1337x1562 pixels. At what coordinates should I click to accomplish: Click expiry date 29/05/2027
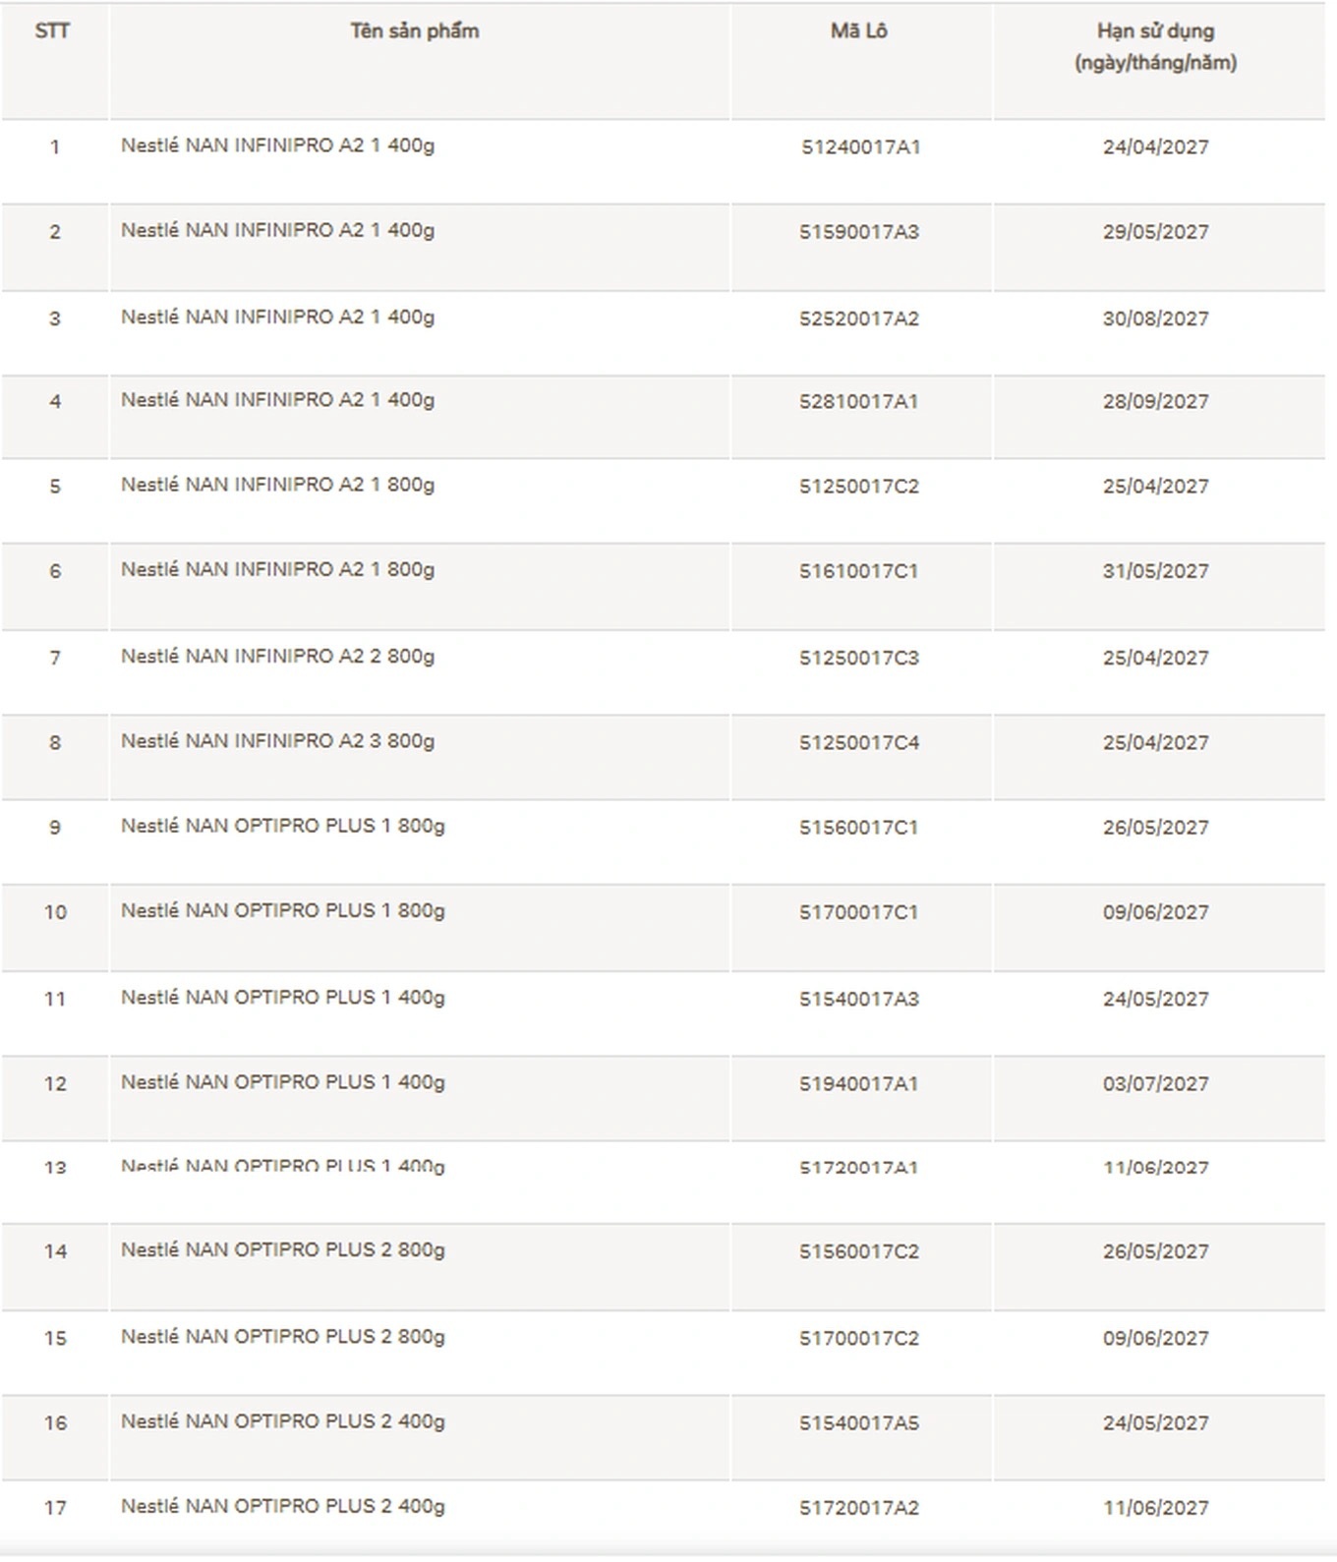pos(1155,232)
